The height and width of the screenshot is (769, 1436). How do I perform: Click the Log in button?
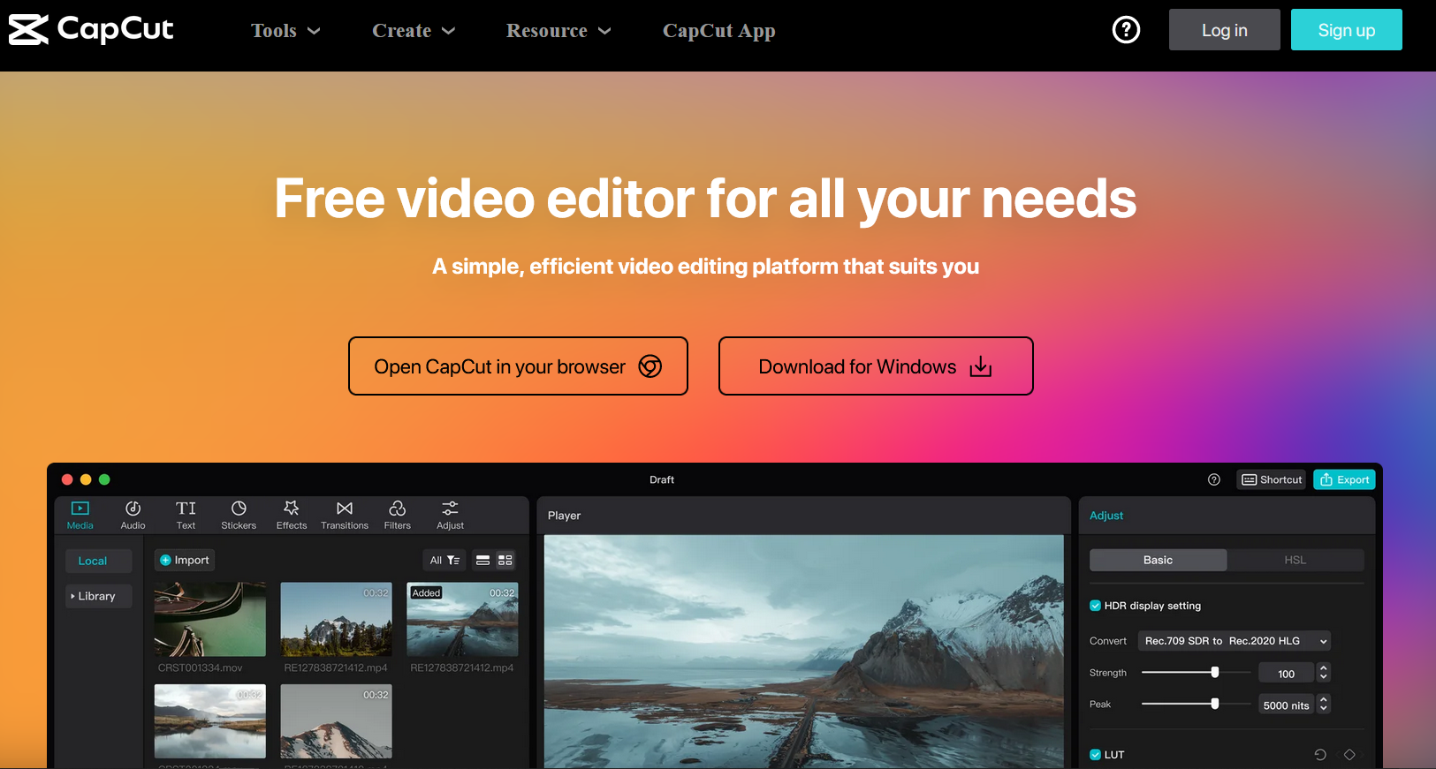1225,30
